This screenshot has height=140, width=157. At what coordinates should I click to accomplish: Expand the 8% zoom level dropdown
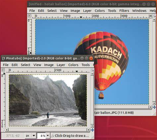point(48,136)
